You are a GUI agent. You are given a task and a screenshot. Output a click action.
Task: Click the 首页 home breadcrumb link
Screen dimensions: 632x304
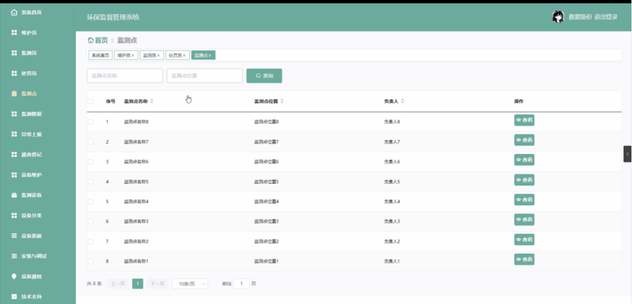click(x=98, y=40)
